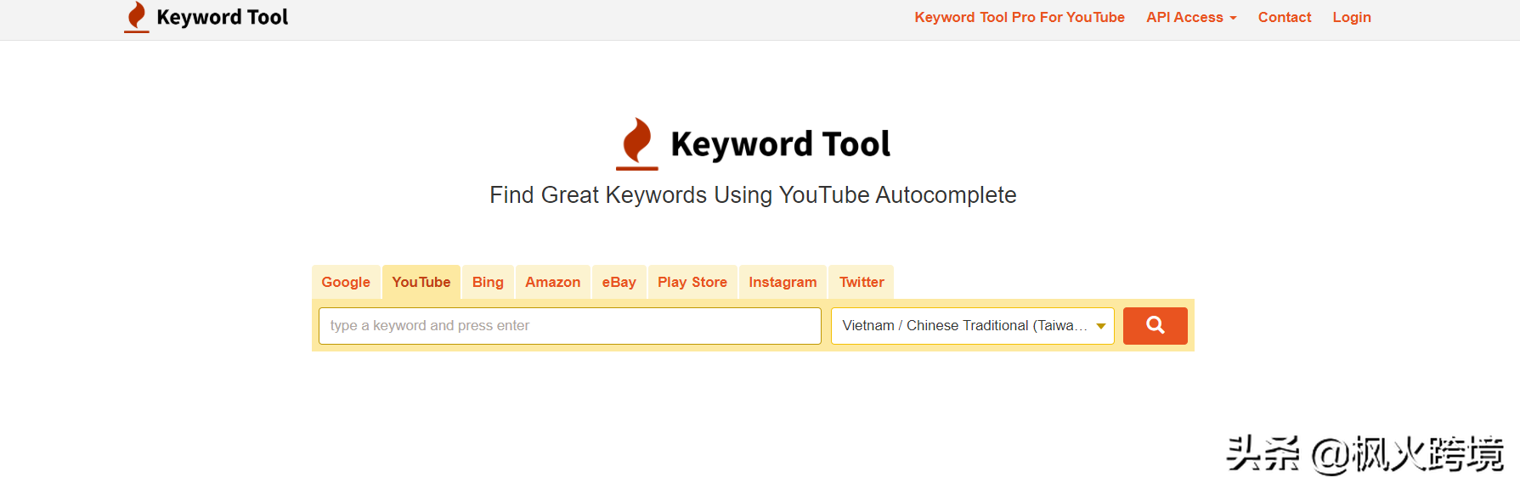
Task: Click the Find Great Keywords heading text
Action: pyautogui.click(x=753, y=195)
